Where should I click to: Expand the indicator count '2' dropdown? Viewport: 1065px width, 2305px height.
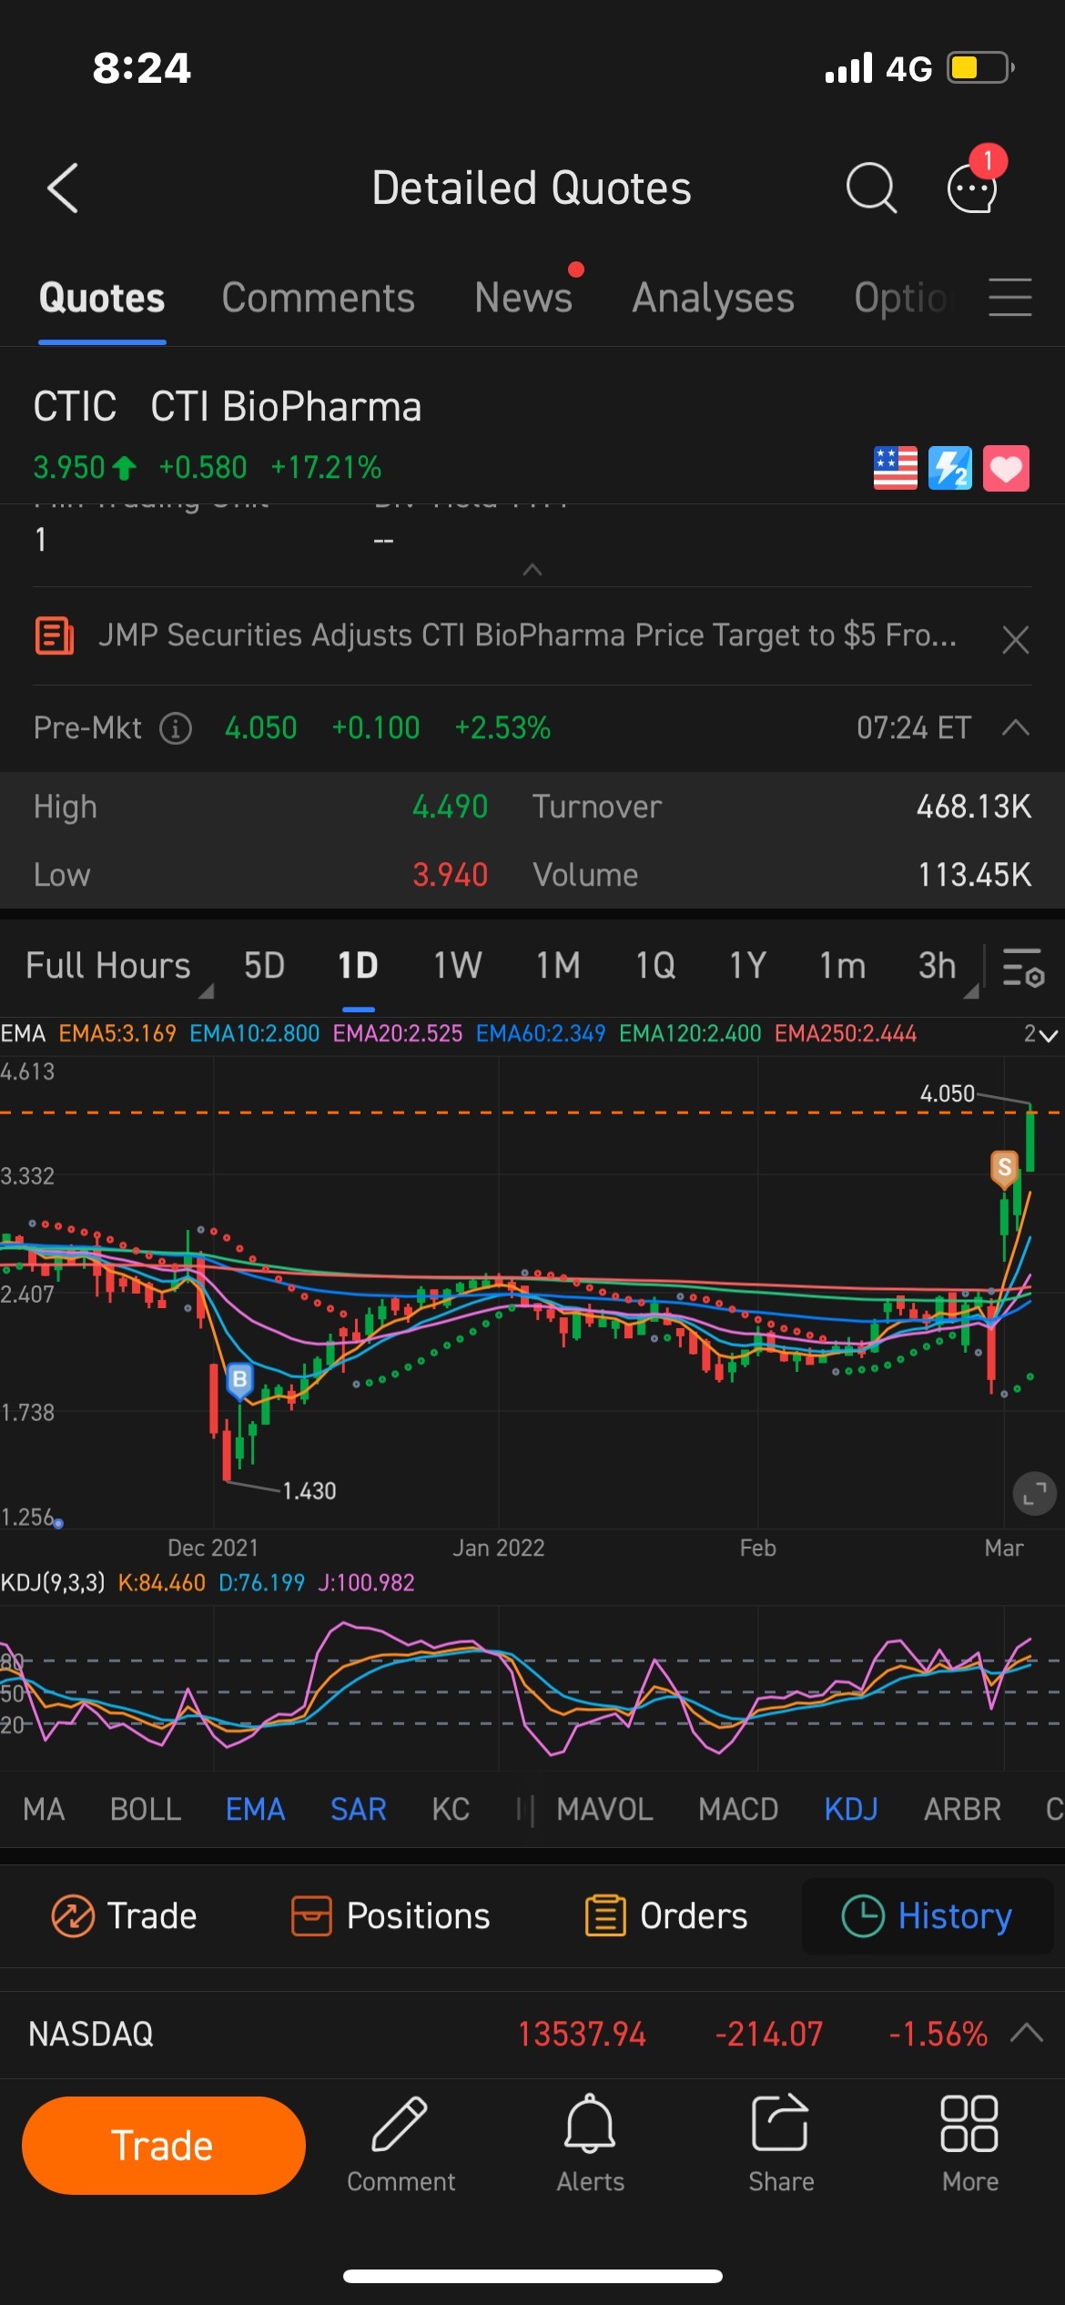pyautogui.click(x=1040, y=1034)
